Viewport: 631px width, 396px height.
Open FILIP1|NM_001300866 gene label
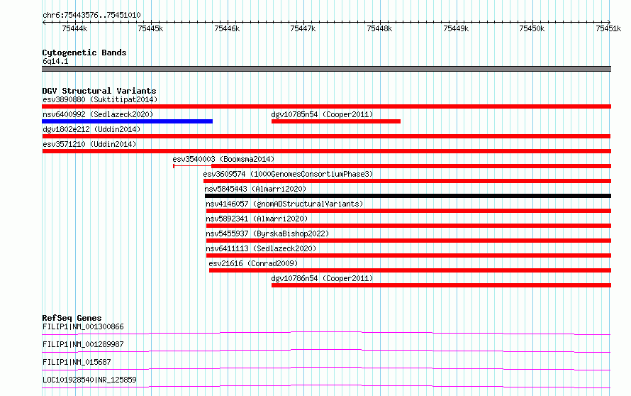[83, 326]
